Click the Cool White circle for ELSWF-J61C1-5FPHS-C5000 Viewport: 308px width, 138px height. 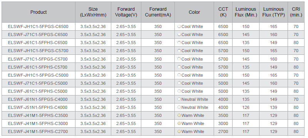(x=179, y=91)
